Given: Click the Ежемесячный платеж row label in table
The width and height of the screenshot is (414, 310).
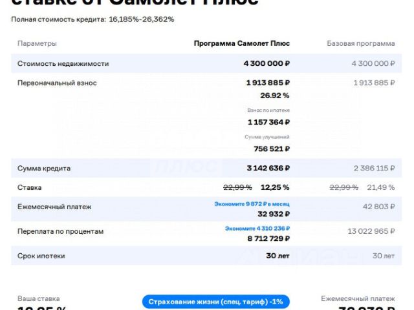Looking at the screenshot, I should pos(54,207).
